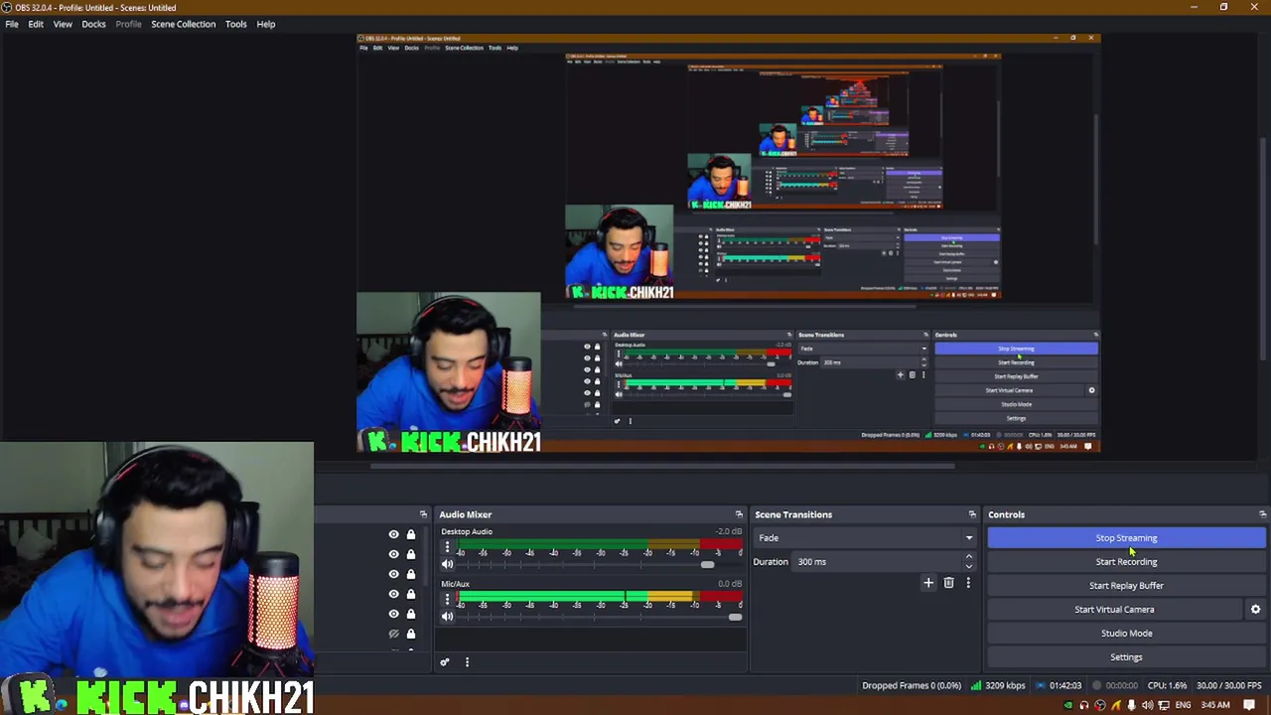The image size is (1271, 715).
Task: Open the Edit menu
Action: (x=36, y=24)
